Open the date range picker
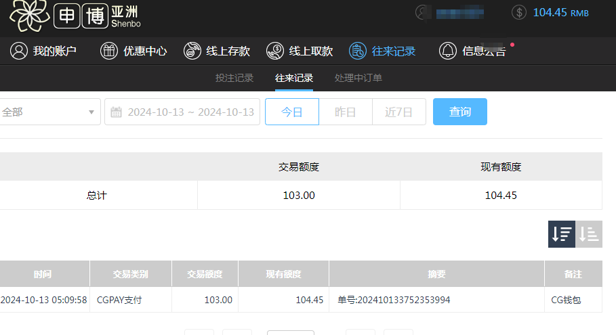Screen dimensions: 616x335 click(x=190, y=112)
